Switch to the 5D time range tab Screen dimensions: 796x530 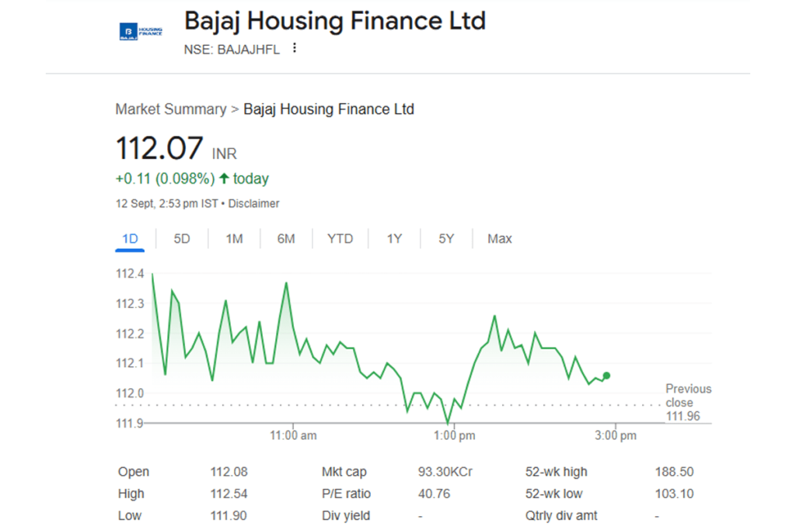[x=182, y=239]
